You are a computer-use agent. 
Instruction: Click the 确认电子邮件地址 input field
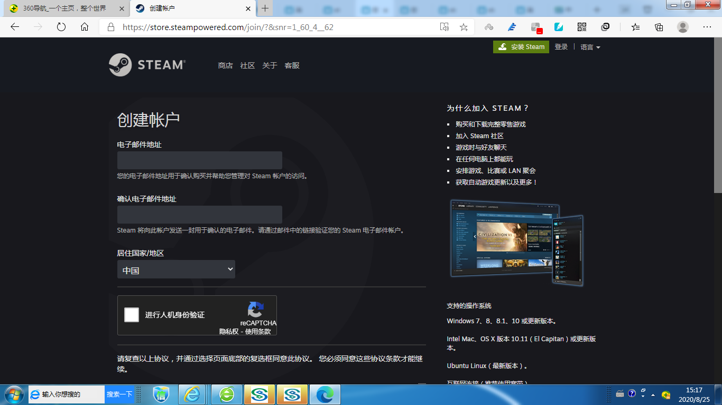200,215
